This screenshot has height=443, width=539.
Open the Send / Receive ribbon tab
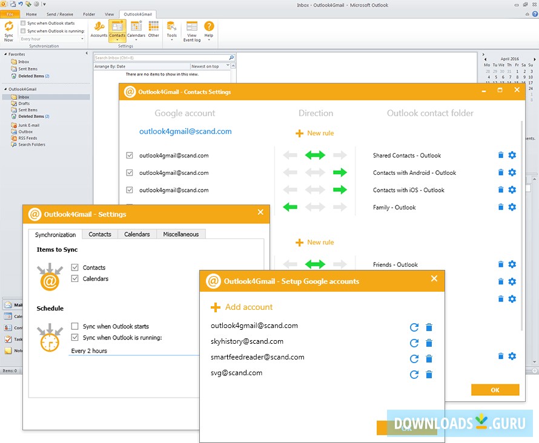point(58,13)
